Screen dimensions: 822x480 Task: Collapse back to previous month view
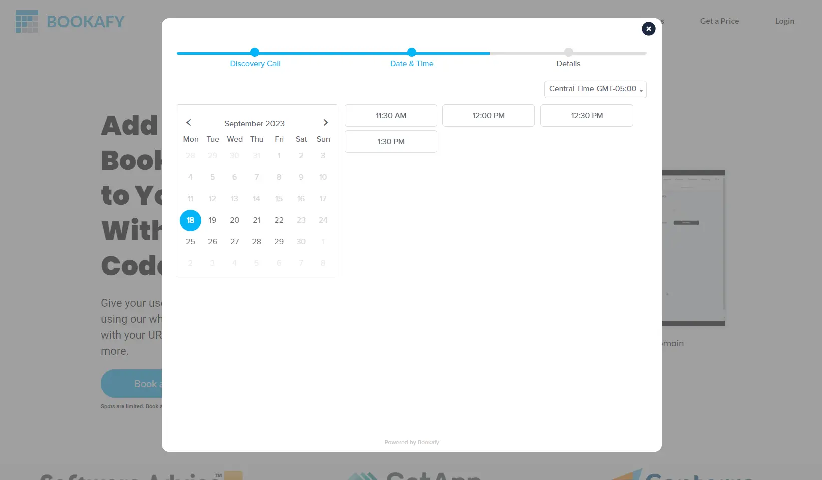tap(189, 122)
